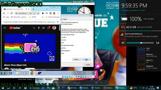Viewport: 161px width, 90px height.
Task: Open Task View on host taskbar
Action: 20,88
